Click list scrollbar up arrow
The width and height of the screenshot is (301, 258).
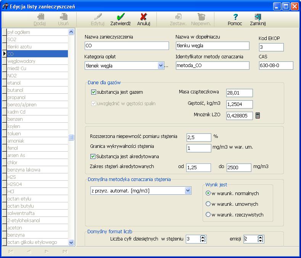pos(71,32)
